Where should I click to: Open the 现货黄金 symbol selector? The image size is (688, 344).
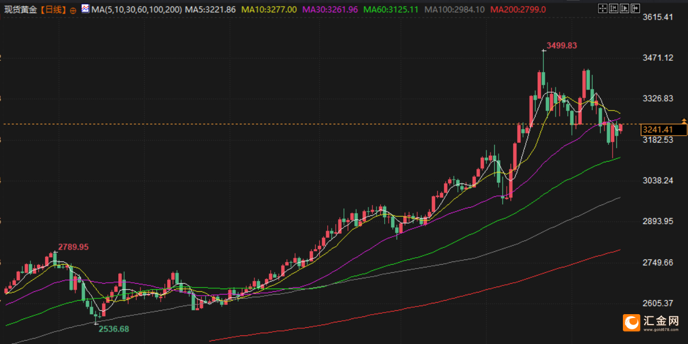tap(21, 9)
